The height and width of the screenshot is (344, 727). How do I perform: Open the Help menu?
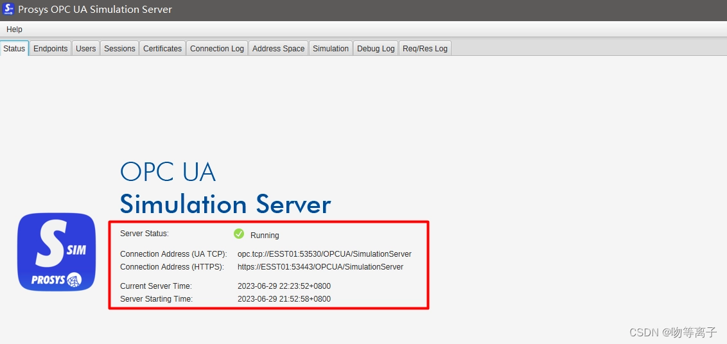[x=14, y=30]
